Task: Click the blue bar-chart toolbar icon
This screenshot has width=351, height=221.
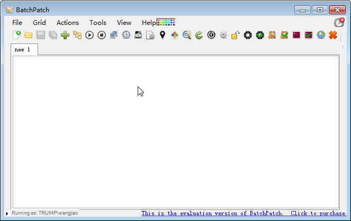Action: [114, 35]
